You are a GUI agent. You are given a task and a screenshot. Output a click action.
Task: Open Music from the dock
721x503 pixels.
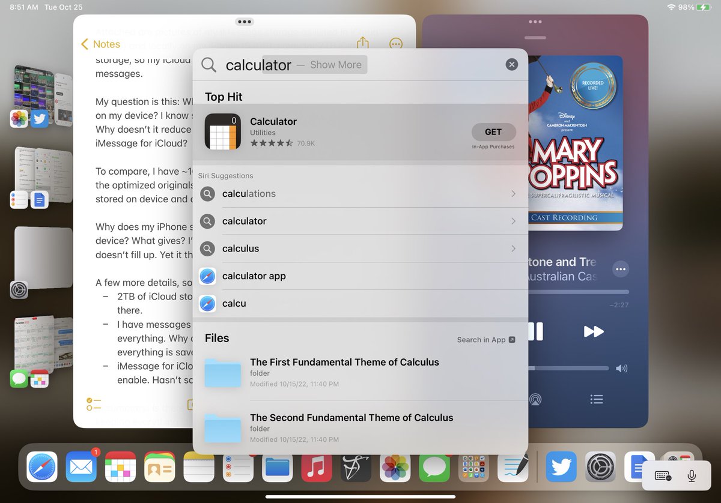(x=317, y=467)
